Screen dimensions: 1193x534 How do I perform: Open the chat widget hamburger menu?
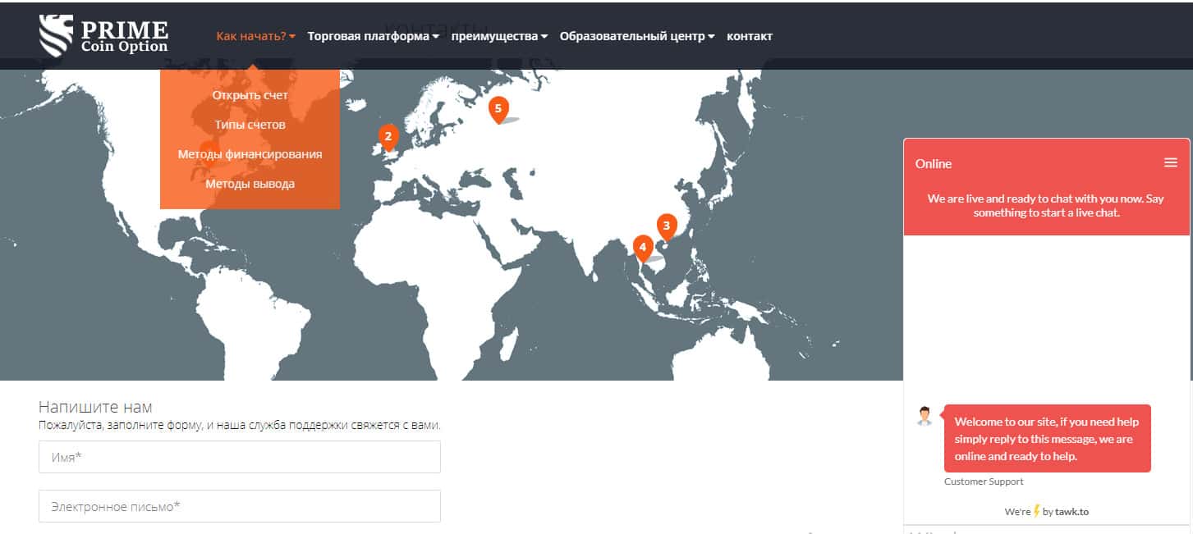tap(1170, 163)
